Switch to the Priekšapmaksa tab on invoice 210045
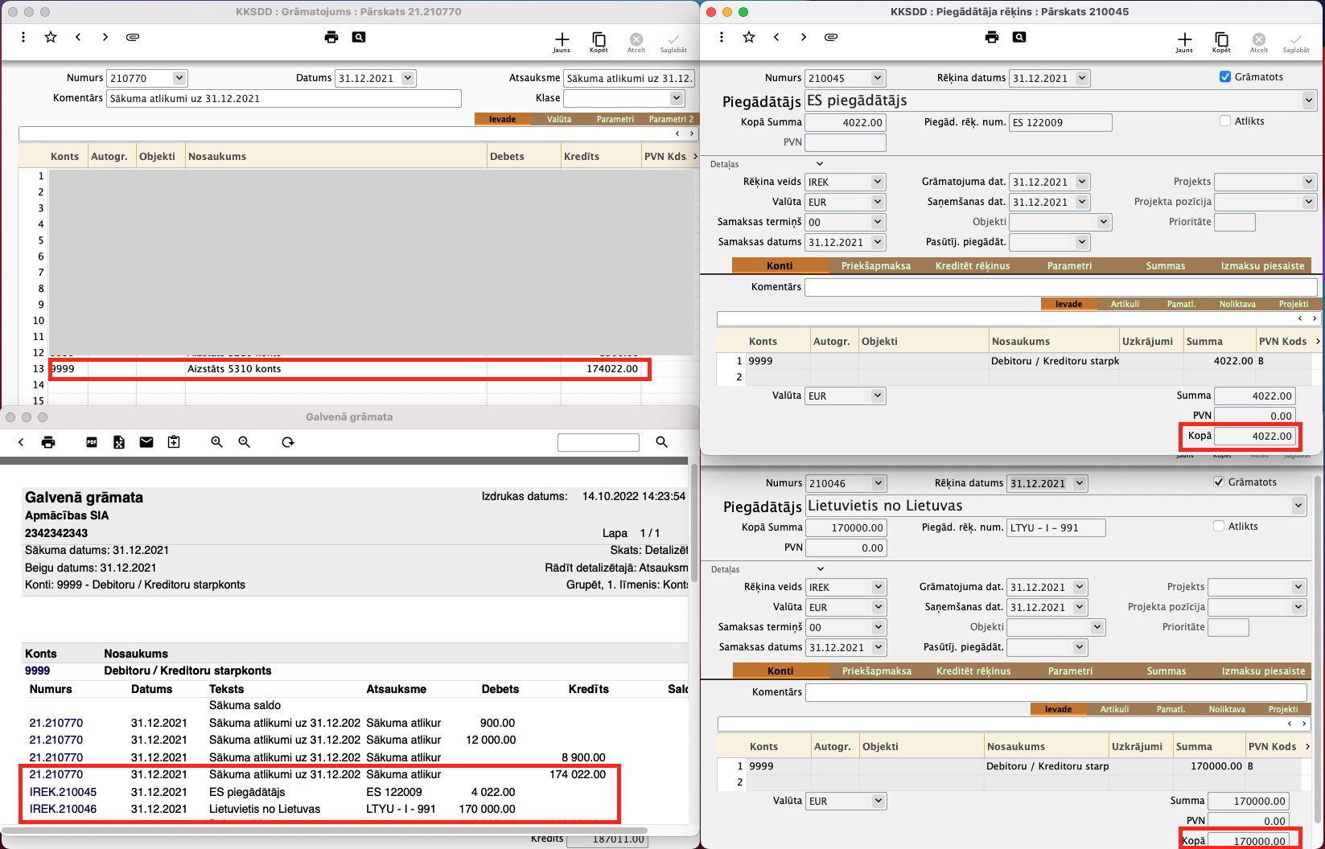The height and width of the screenshot is (849, 1325). point(875,266)
